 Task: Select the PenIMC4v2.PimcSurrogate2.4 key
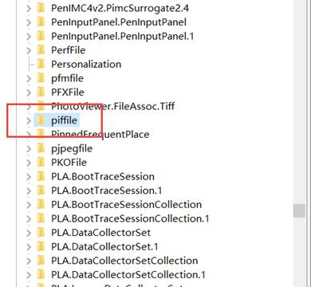(120, 8)
